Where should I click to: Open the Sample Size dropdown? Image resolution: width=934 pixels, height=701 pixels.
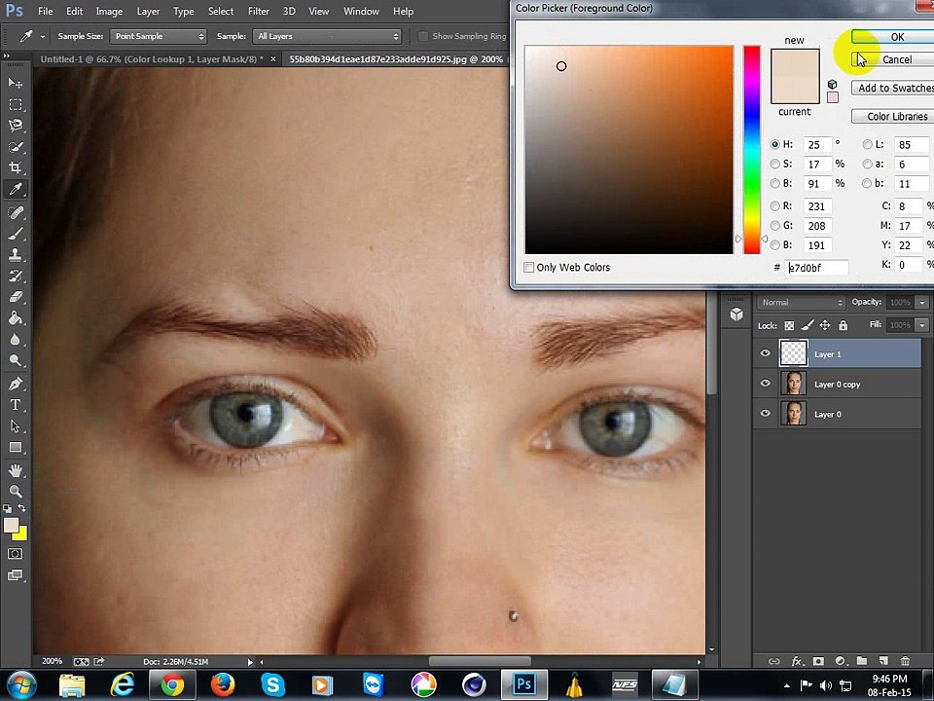pos(159,37)
